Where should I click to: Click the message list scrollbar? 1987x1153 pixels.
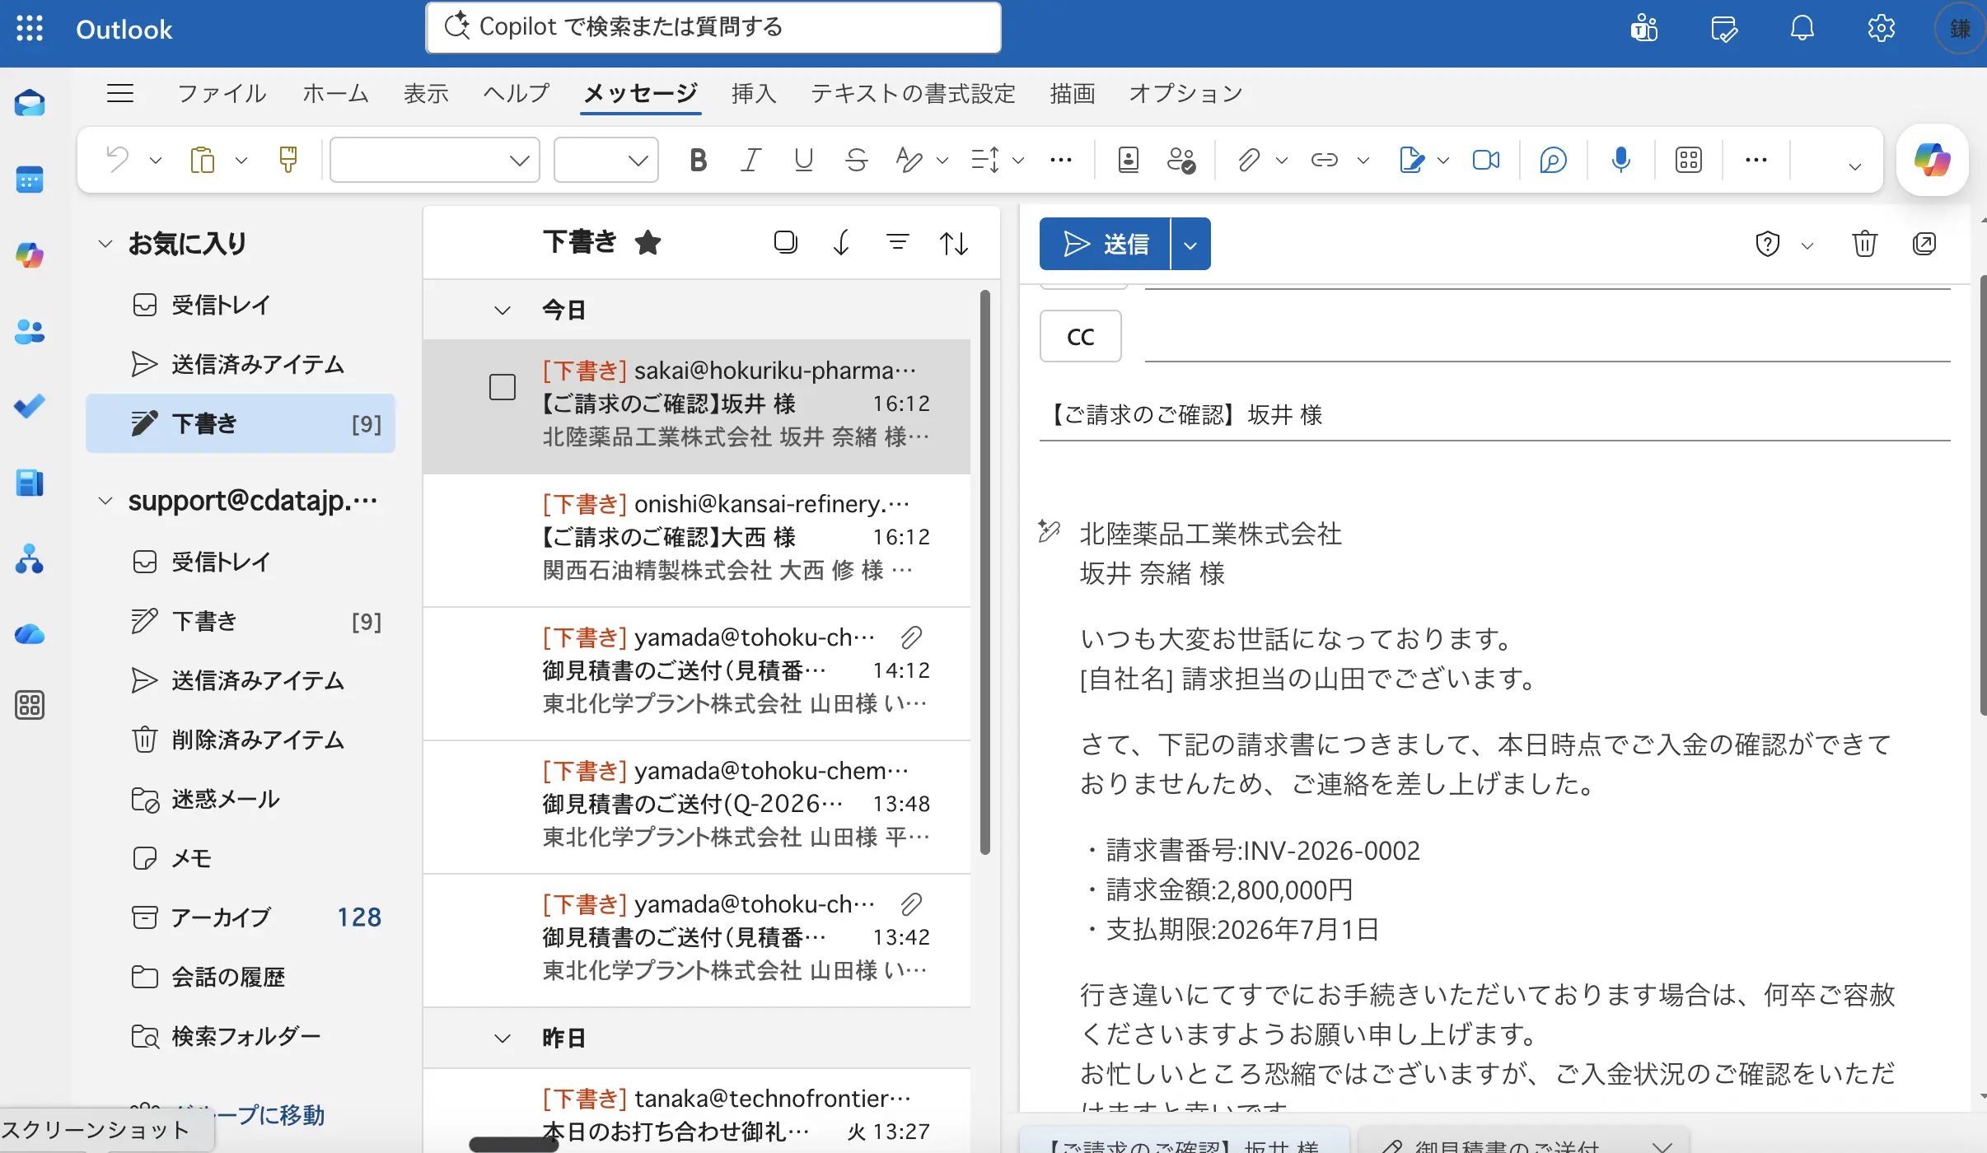point(985,572)
